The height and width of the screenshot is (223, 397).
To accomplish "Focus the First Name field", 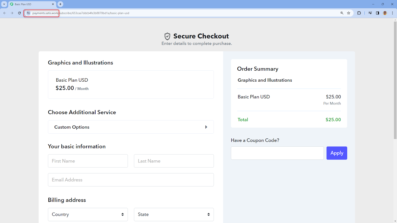I will (88, 161).
